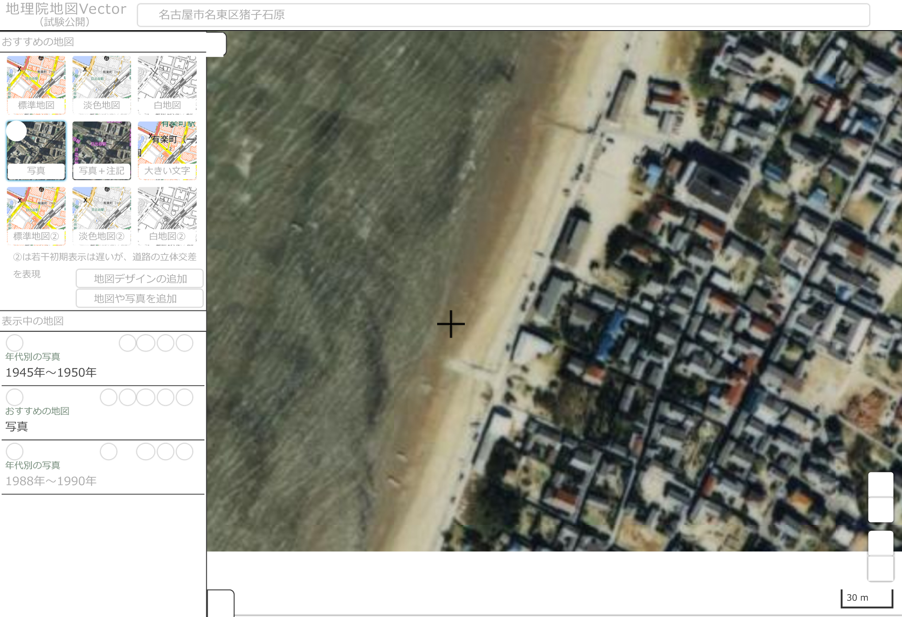Click fifth-from-right round icon in 写真 layer row

coord(109,397)
